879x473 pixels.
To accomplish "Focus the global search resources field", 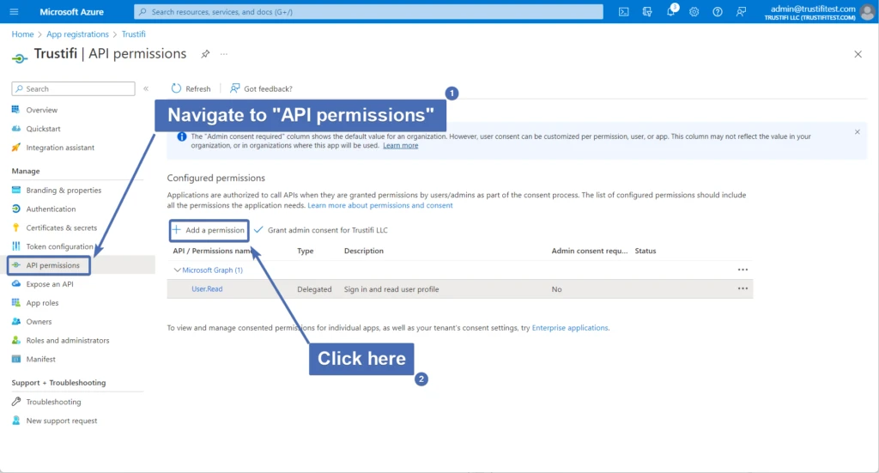I will (x=368, y=12).
